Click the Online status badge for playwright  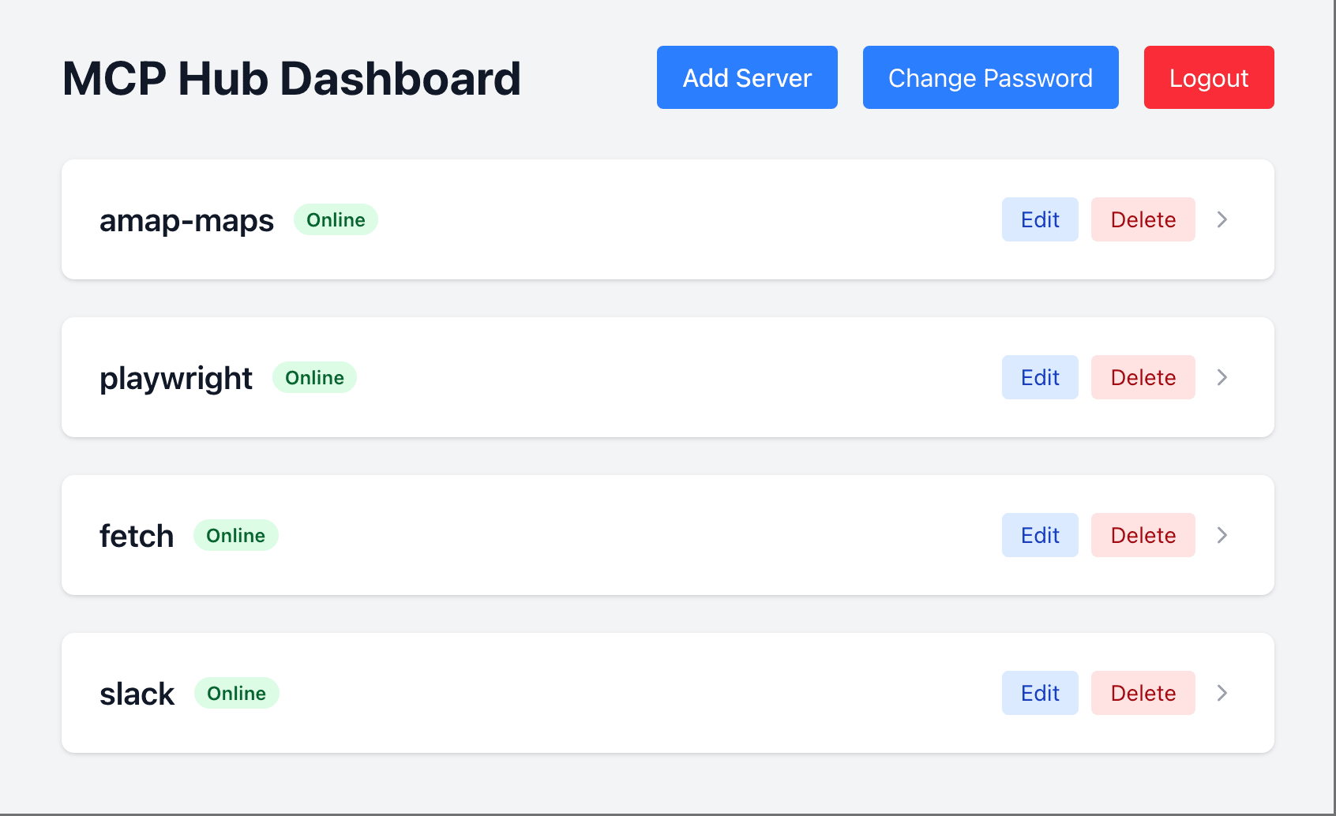pyautogui.click(x=314, y=377)
